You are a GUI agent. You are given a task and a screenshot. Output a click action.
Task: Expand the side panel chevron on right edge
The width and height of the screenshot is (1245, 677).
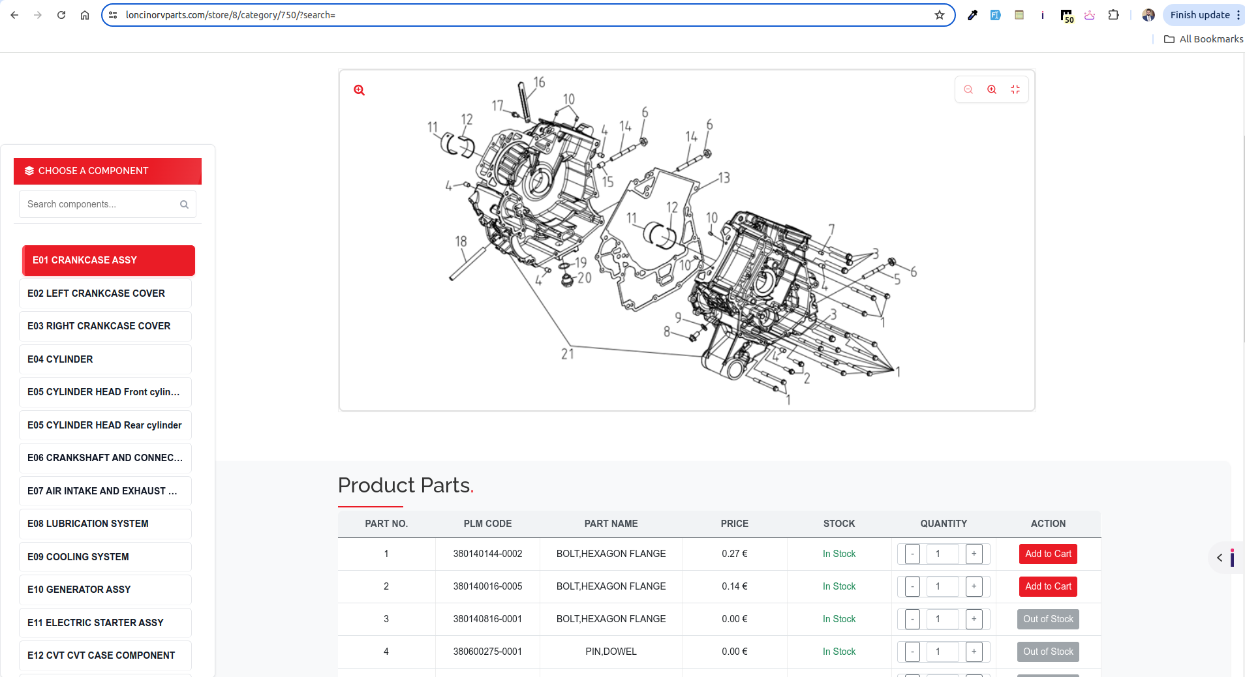point(1220,558)
